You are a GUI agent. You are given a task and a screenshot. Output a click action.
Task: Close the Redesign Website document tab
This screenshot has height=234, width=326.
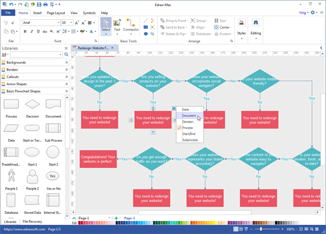pos(112,48)
